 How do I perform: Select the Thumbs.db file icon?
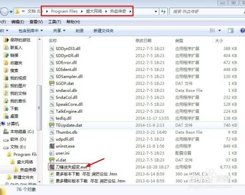click(x=52, y=132)
